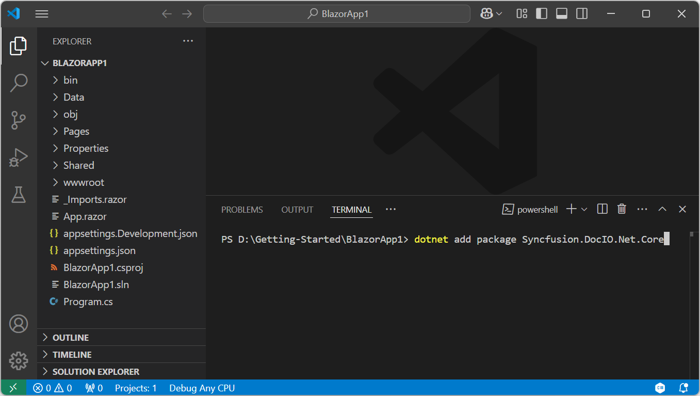Open the Search view in activity bar
This screenshot has height=396, width=700.
(x=19, y=83)
